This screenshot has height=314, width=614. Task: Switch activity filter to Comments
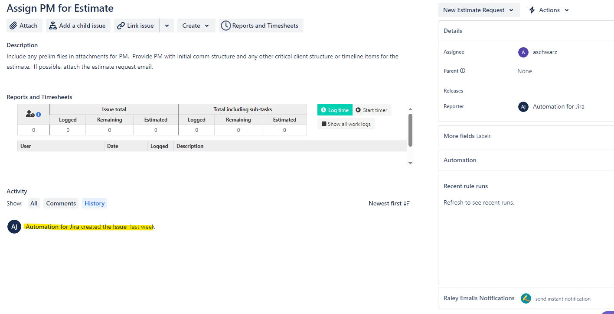61,203
